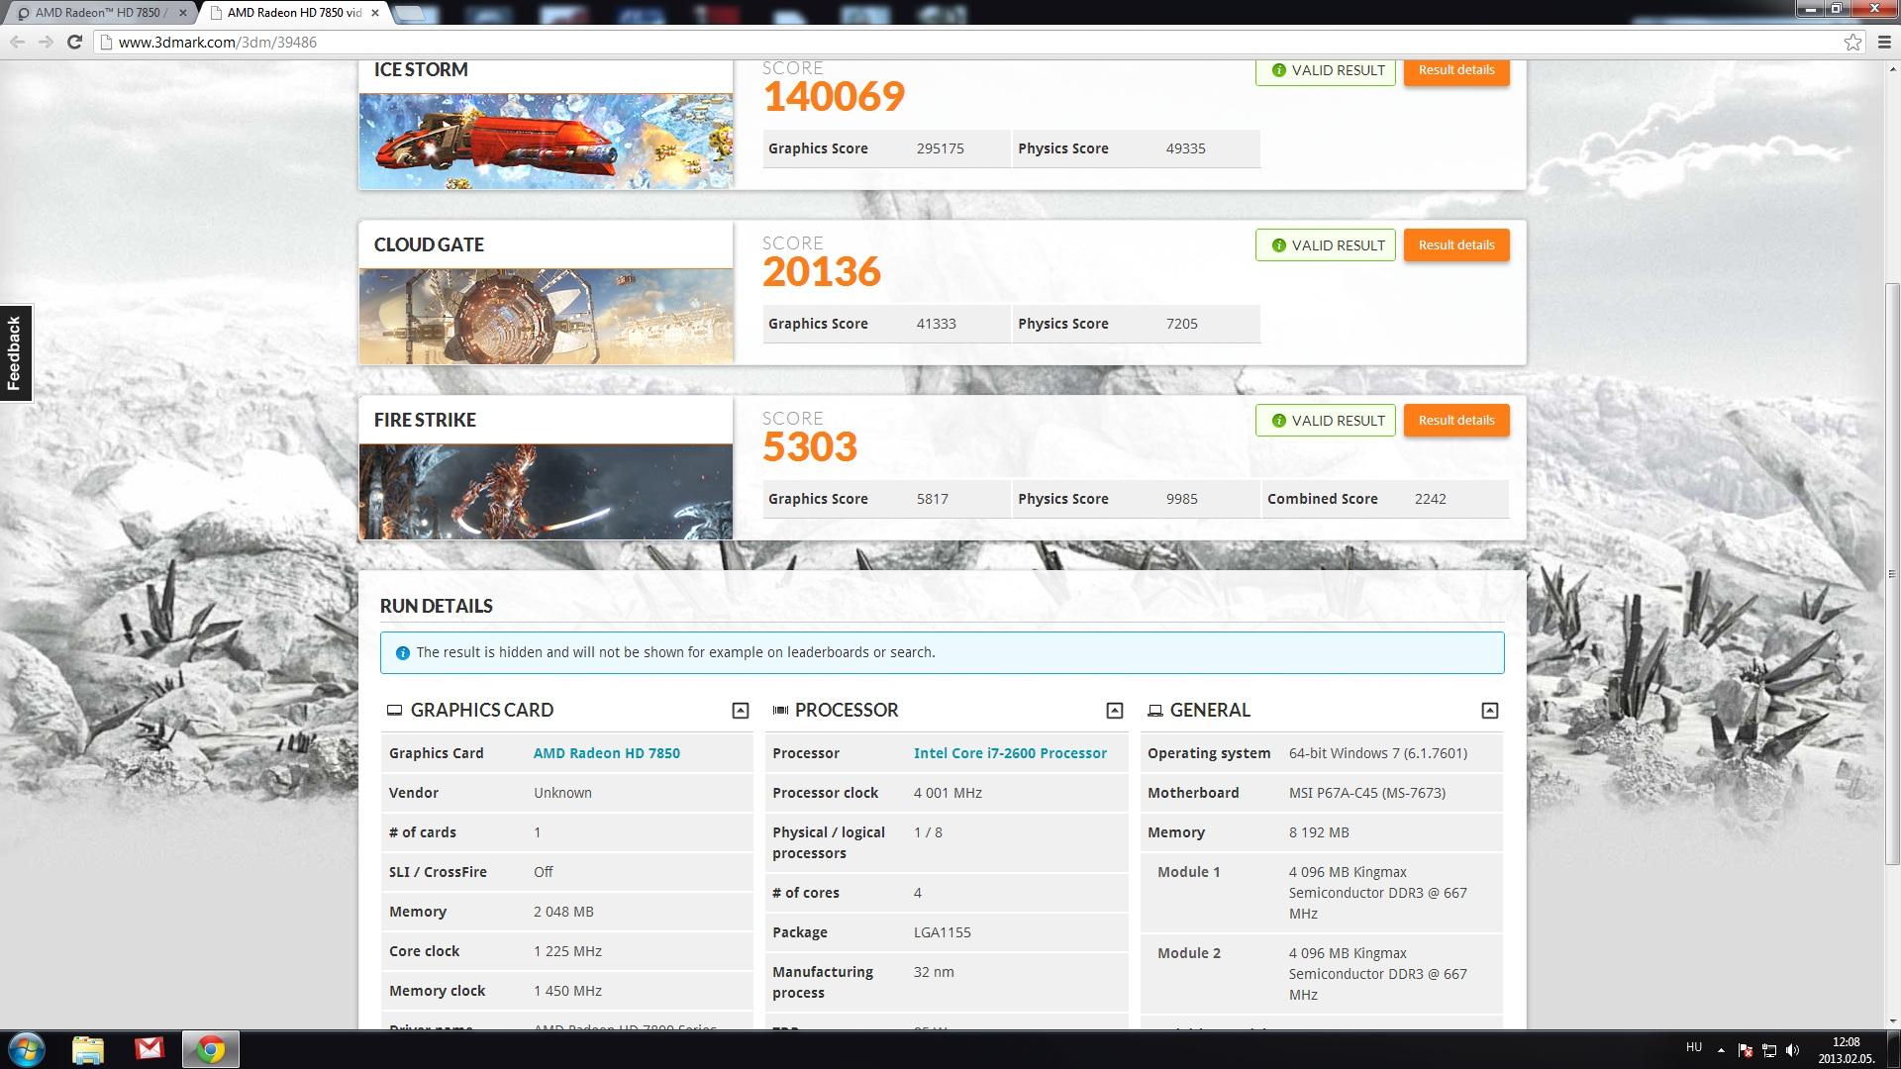Viewport: 1901px width, 1069px height.
Task: Click the Memory value 2 048 MB
Action: point(563,912)
